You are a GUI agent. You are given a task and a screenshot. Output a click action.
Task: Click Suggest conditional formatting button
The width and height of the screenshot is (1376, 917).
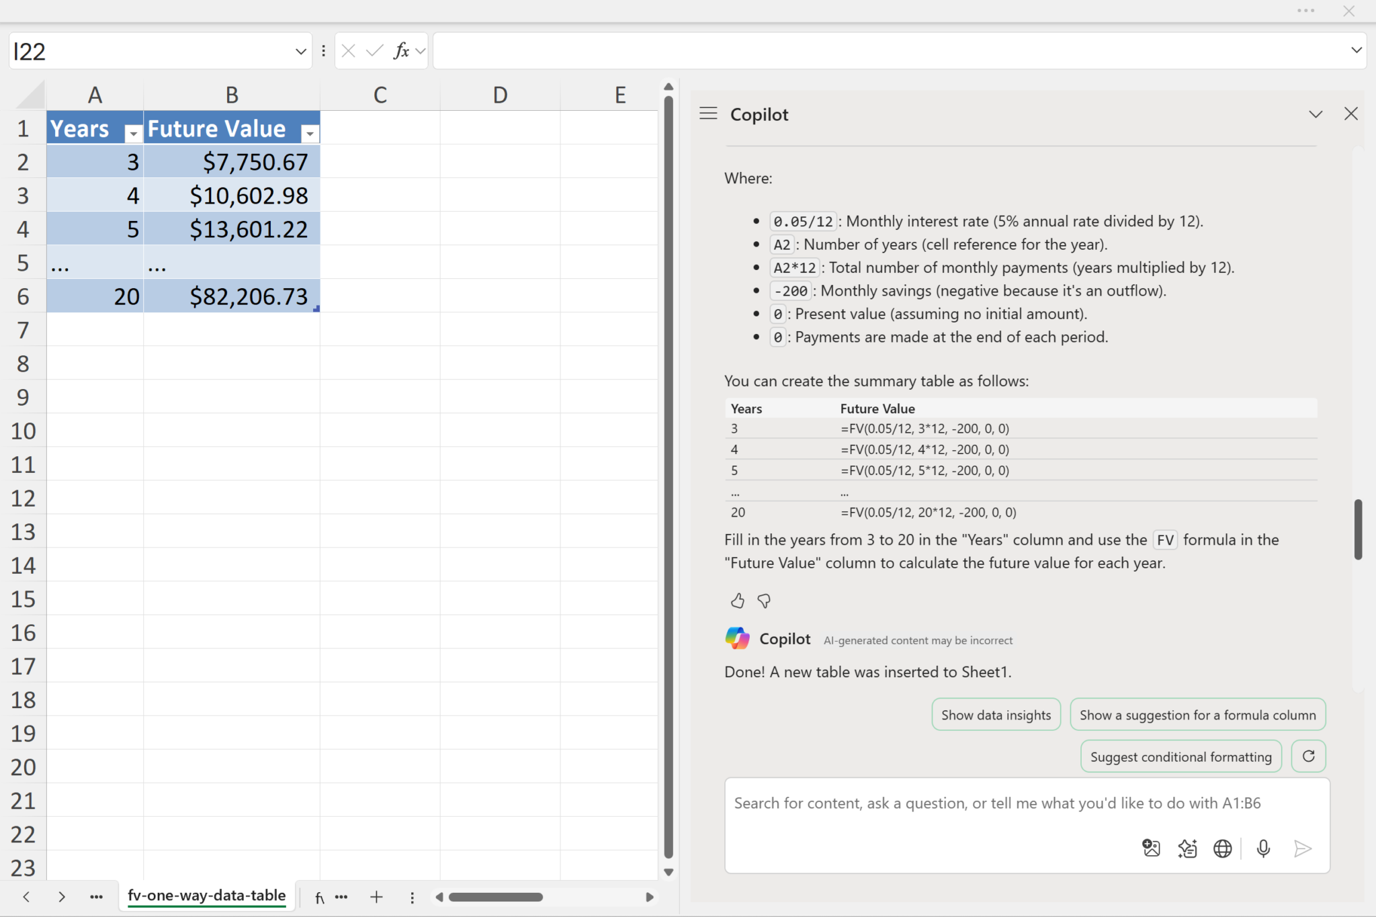[x=1180, y=757]
